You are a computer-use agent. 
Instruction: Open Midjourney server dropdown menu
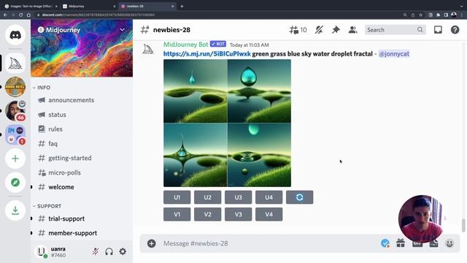tap(122, 30)
